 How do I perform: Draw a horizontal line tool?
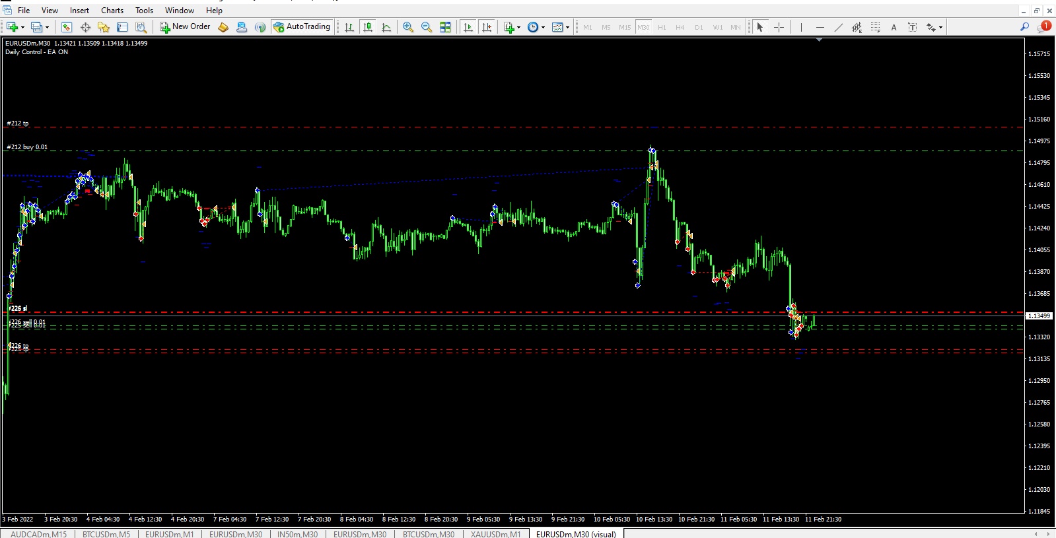(820, 27)
